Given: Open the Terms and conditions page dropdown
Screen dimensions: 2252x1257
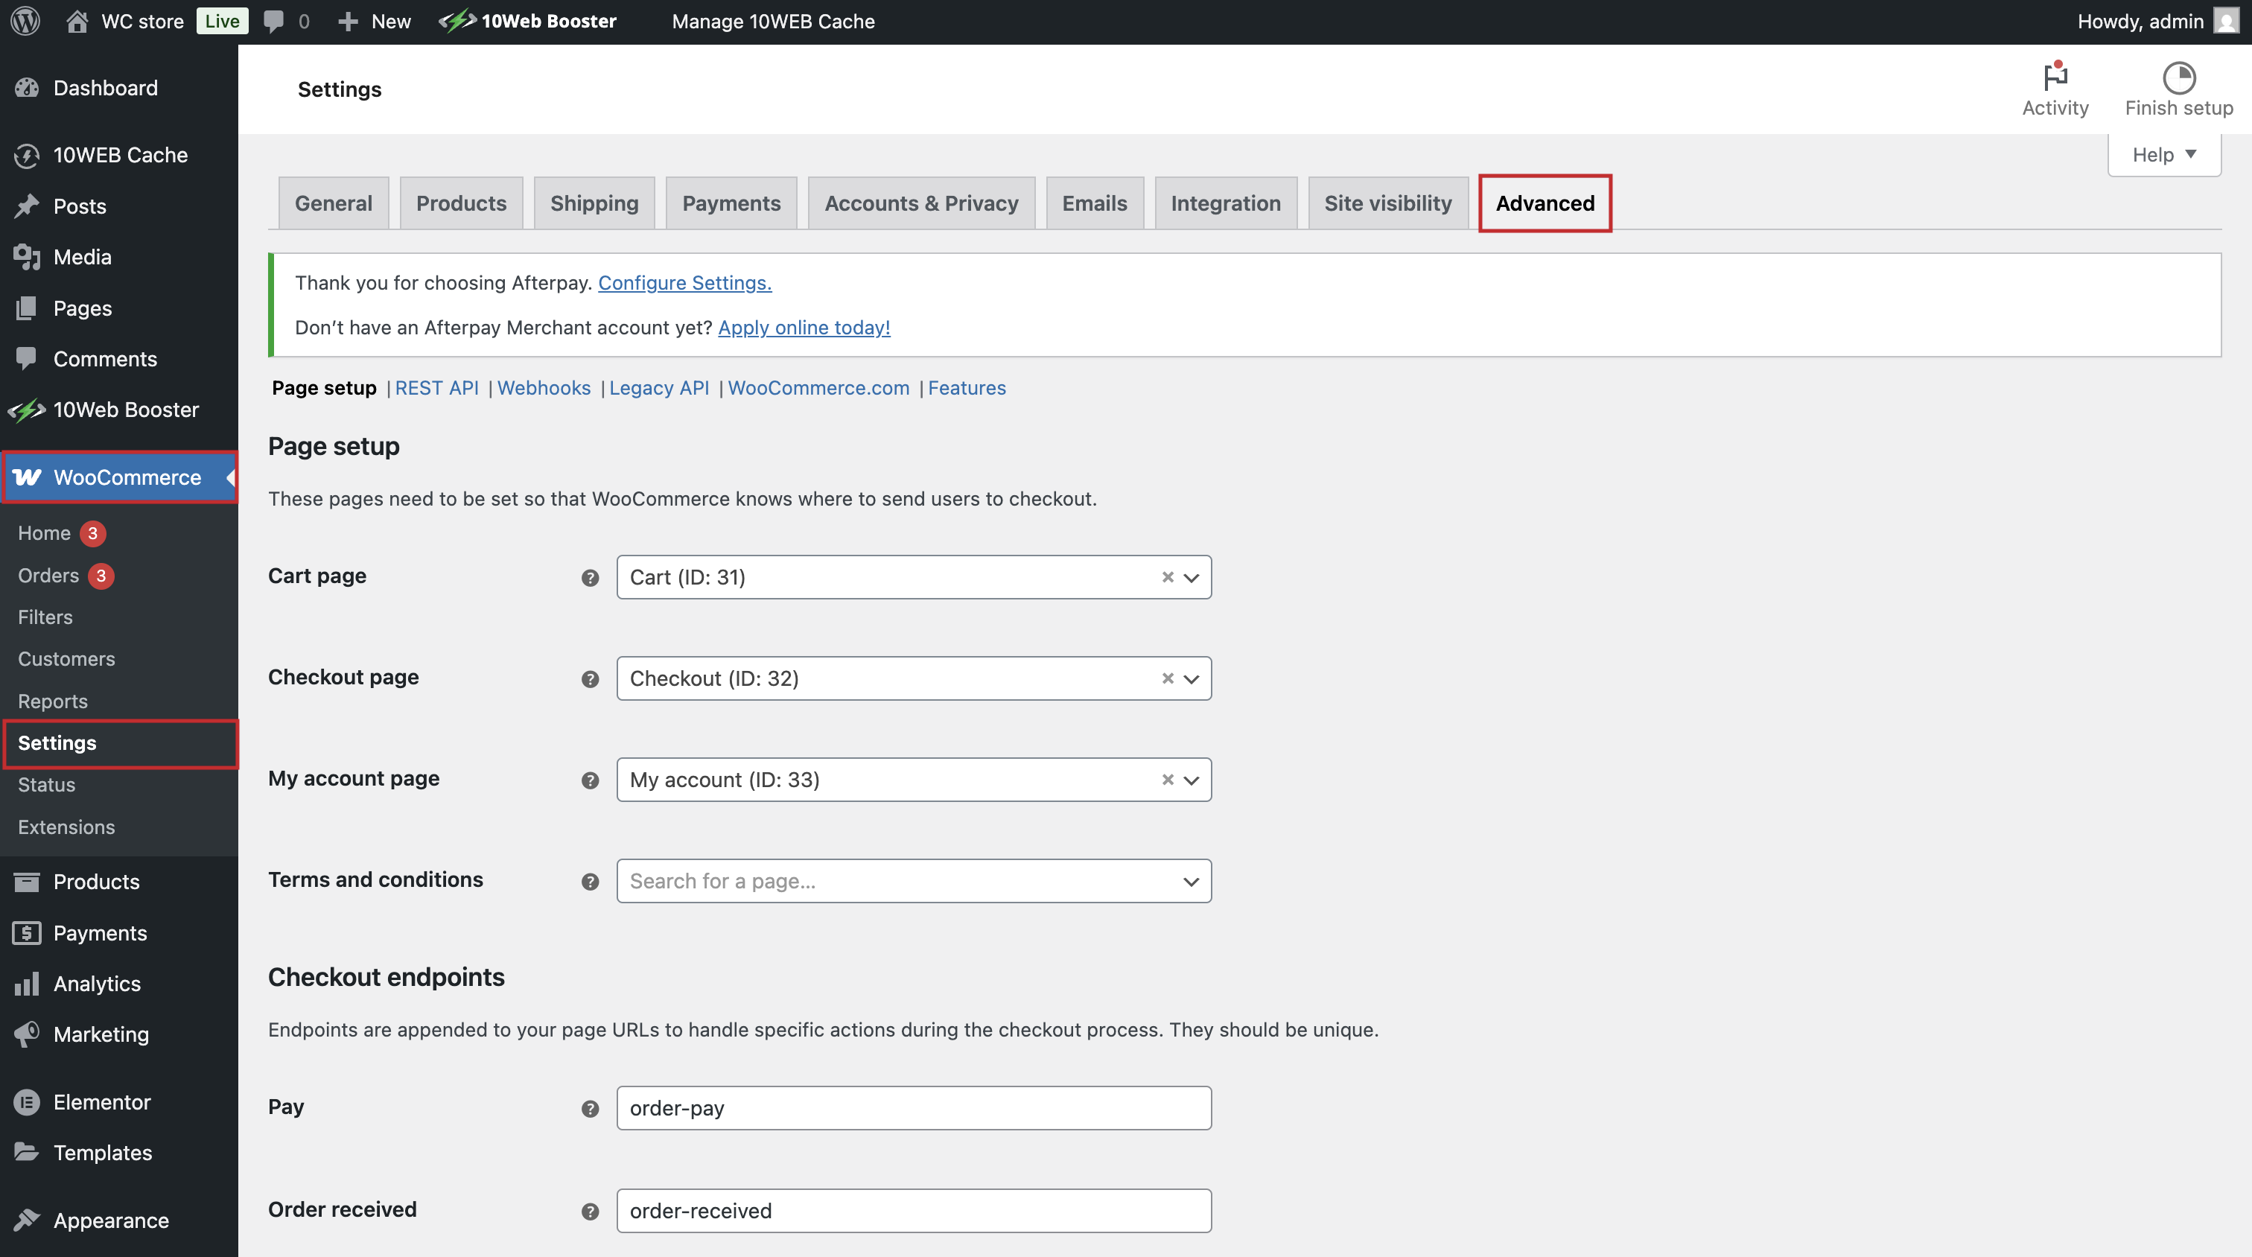Looking at the screenshot, I should pos(913,881).
